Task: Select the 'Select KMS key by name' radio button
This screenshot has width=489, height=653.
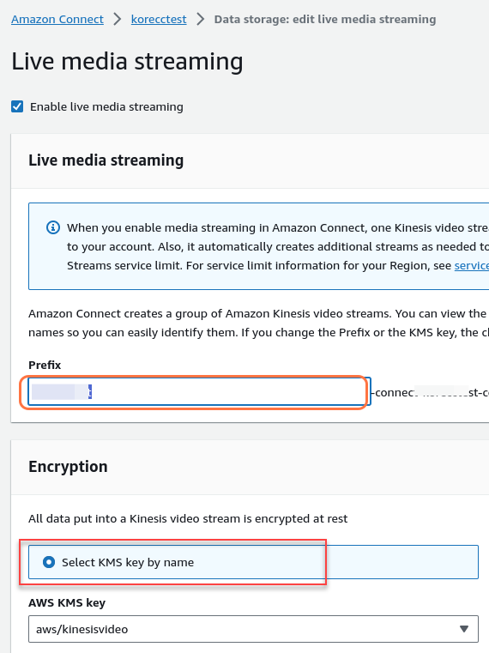Action: point(49,562)
